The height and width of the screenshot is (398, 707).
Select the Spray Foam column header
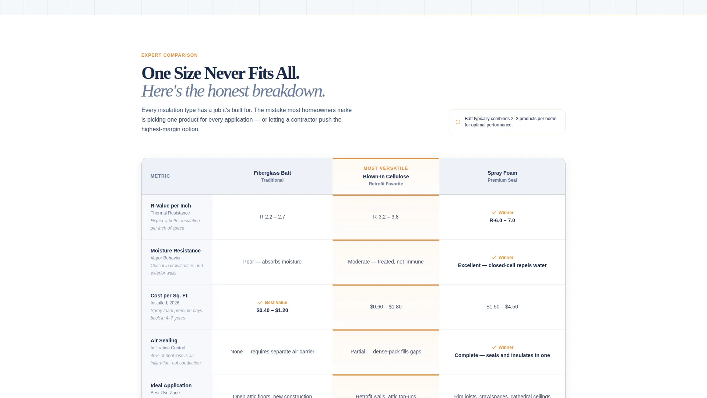502,176
